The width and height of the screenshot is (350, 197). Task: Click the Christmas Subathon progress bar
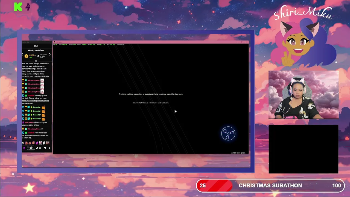point(270,186)
